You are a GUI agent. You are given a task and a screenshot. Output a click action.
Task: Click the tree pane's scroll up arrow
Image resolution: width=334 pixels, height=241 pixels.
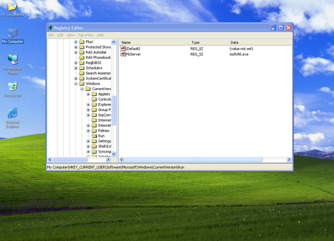point(114,42)
